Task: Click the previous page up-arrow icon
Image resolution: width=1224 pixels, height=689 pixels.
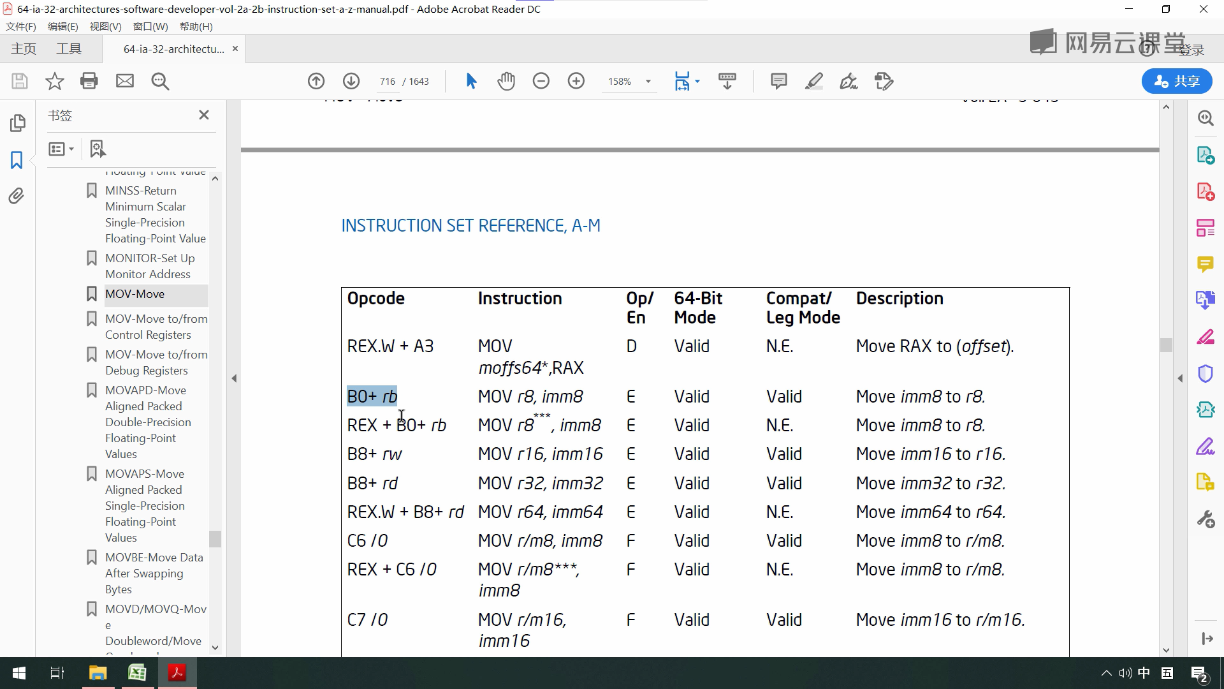Action: pyautogui.click(x=316, y=81)
